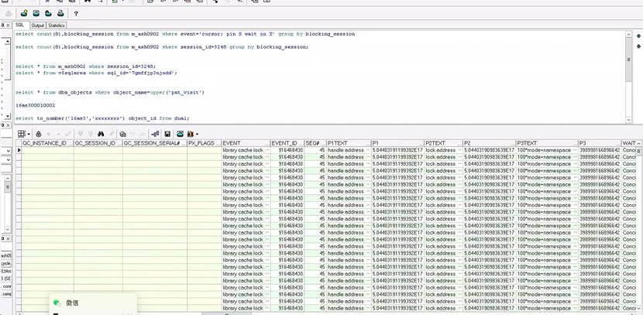Image resolution: width=643 pixels, height=315 pixels.
Task: Expand the 'lock address' cell of the arrow-marked row
Action: pyautogui.click(x=459, y=150)
